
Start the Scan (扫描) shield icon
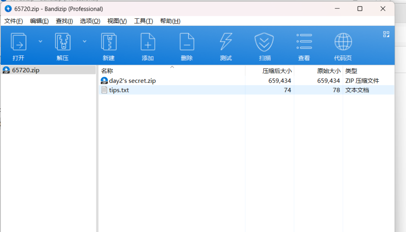pyautogui.click(x=264, y=42)
